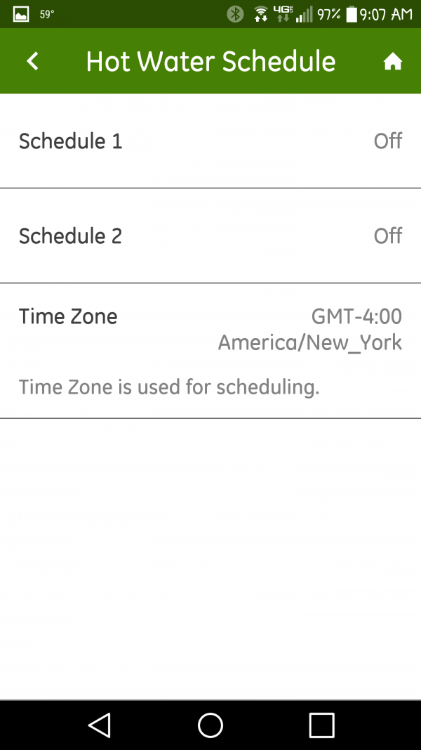Tap Bluetooth status bar icon
The height and width of the screenshot is (750, 421).
coord(235,14)
